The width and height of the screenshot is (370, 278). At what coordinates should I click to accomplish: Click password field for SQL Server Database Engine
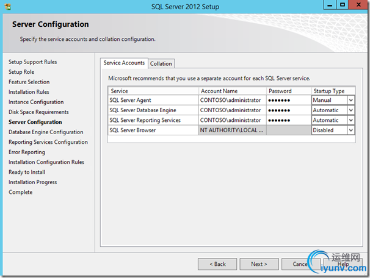[x=289, y=110]
